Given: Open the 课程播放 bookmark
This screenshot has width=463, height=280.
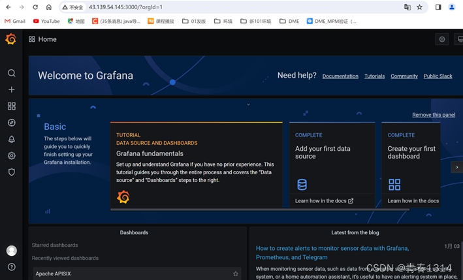Looking at the screenshot, I should [161, 22].
